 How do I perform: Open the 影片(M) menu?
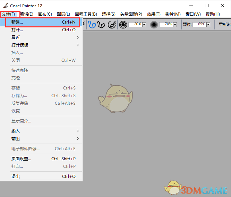coord(173,14)
